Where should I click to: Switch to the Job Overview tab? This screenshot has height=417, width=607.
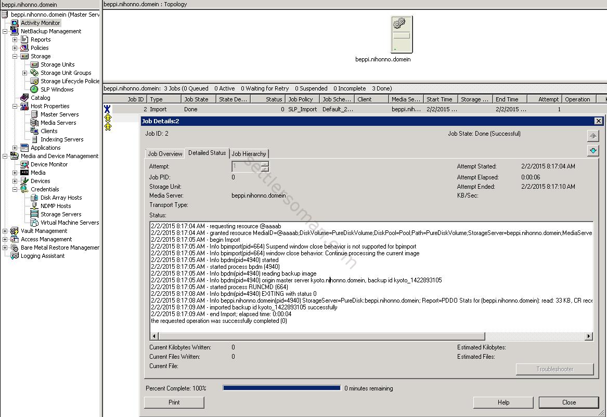point(164,153)
